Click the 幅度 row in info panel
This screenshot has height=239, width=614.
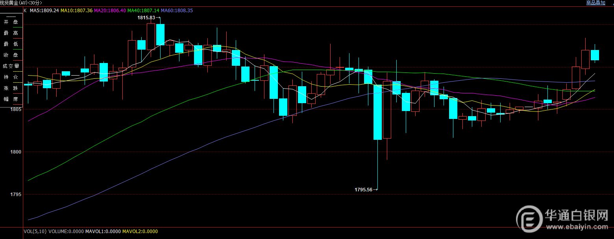tap(11, 99)
